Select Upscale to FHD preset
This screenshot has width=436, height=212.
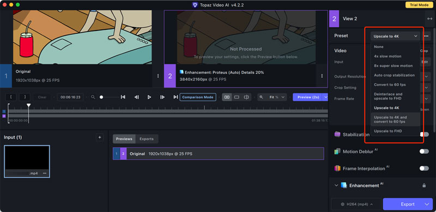click(395, 131)
